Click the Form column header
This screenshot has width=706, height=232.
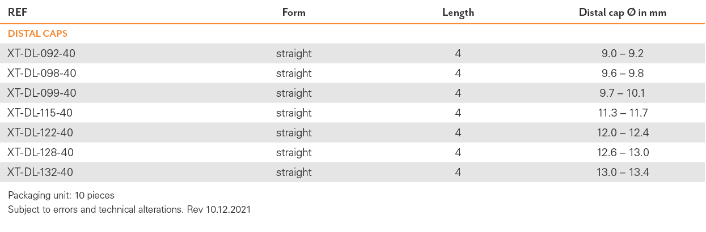294,13
